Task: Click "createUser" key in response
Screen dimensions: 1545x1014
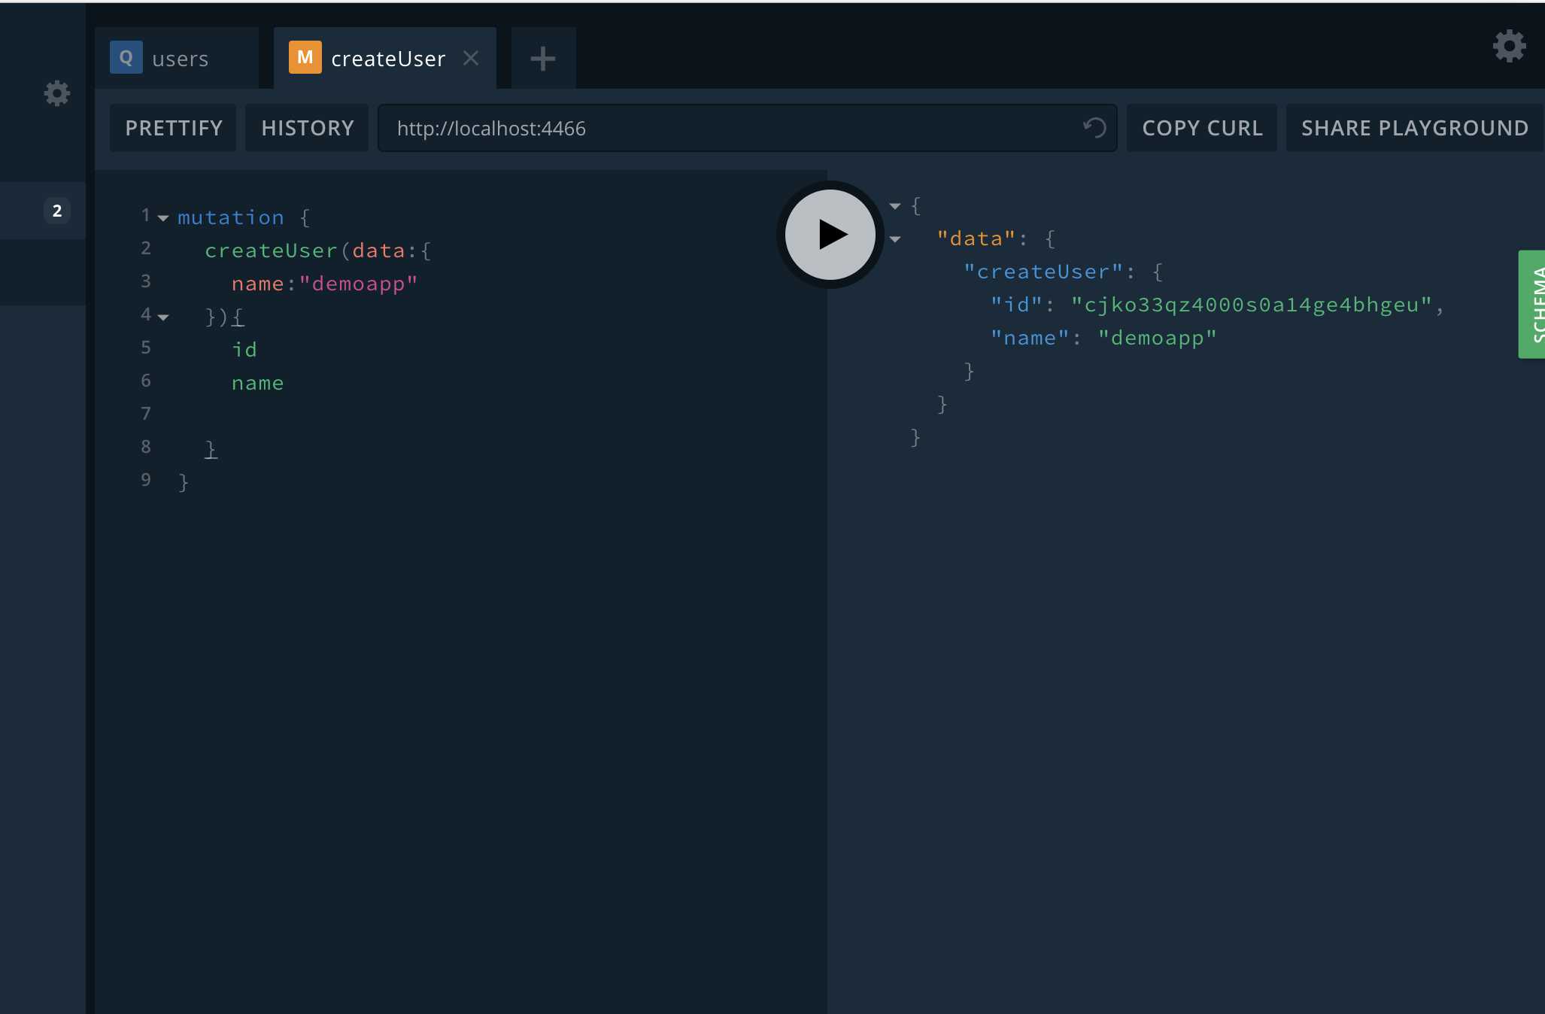Action: coord(1043,272)
